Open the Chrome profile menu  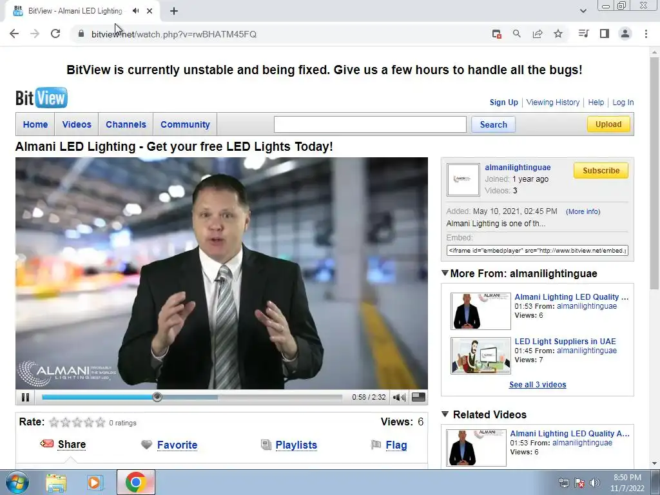[625, 34]
